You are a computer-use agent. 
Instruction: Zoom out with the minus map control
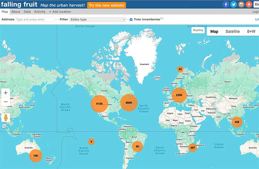click(6, 102)
